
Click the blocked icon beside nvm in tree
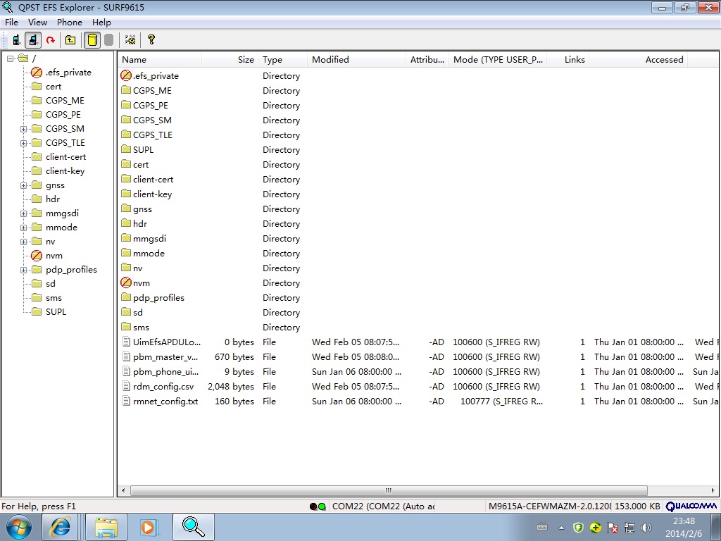coord(37,256)
